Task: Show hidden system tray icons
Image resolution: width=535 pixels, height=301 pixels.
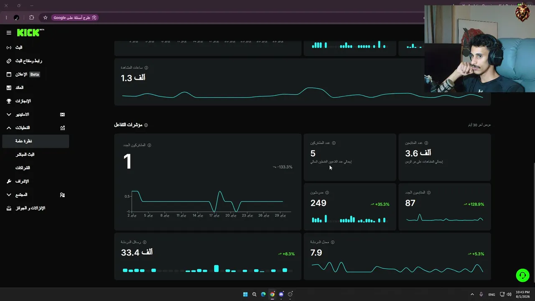Action: 472,294
